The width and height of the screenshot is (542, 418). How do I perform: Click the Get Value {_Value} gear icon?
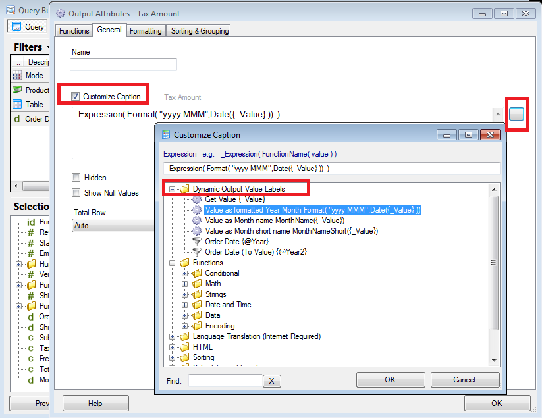tap(197, 199)
